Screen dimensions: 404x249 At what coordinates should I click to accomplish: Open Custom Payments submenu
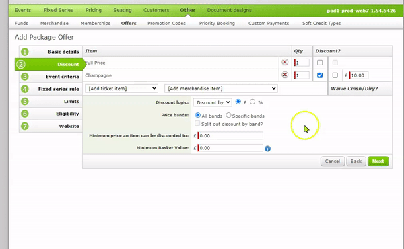(x=269, y=23)
